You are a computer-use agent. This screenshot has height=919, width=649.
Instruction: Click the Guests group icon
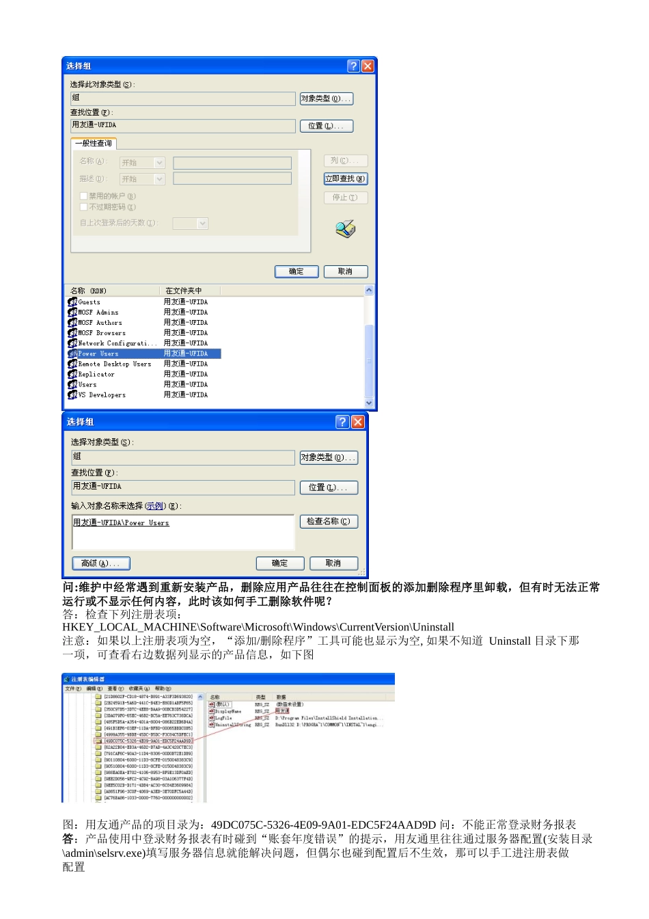[x=72, y=302]
